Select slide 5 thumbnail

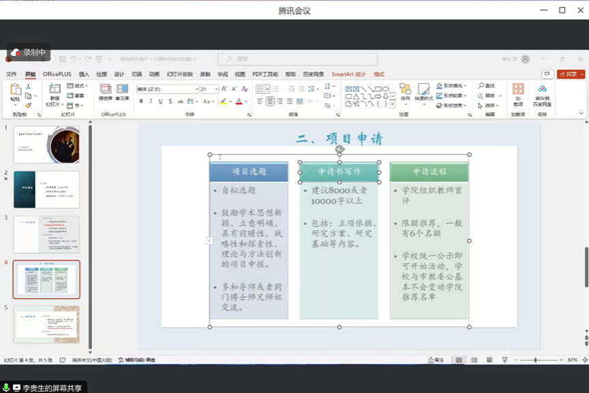pyautogui.click(x=46, y=324)
